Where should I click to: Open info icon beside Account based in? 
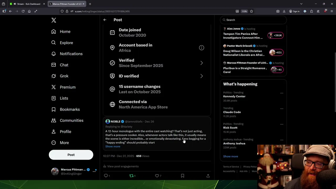click(201, 48)
